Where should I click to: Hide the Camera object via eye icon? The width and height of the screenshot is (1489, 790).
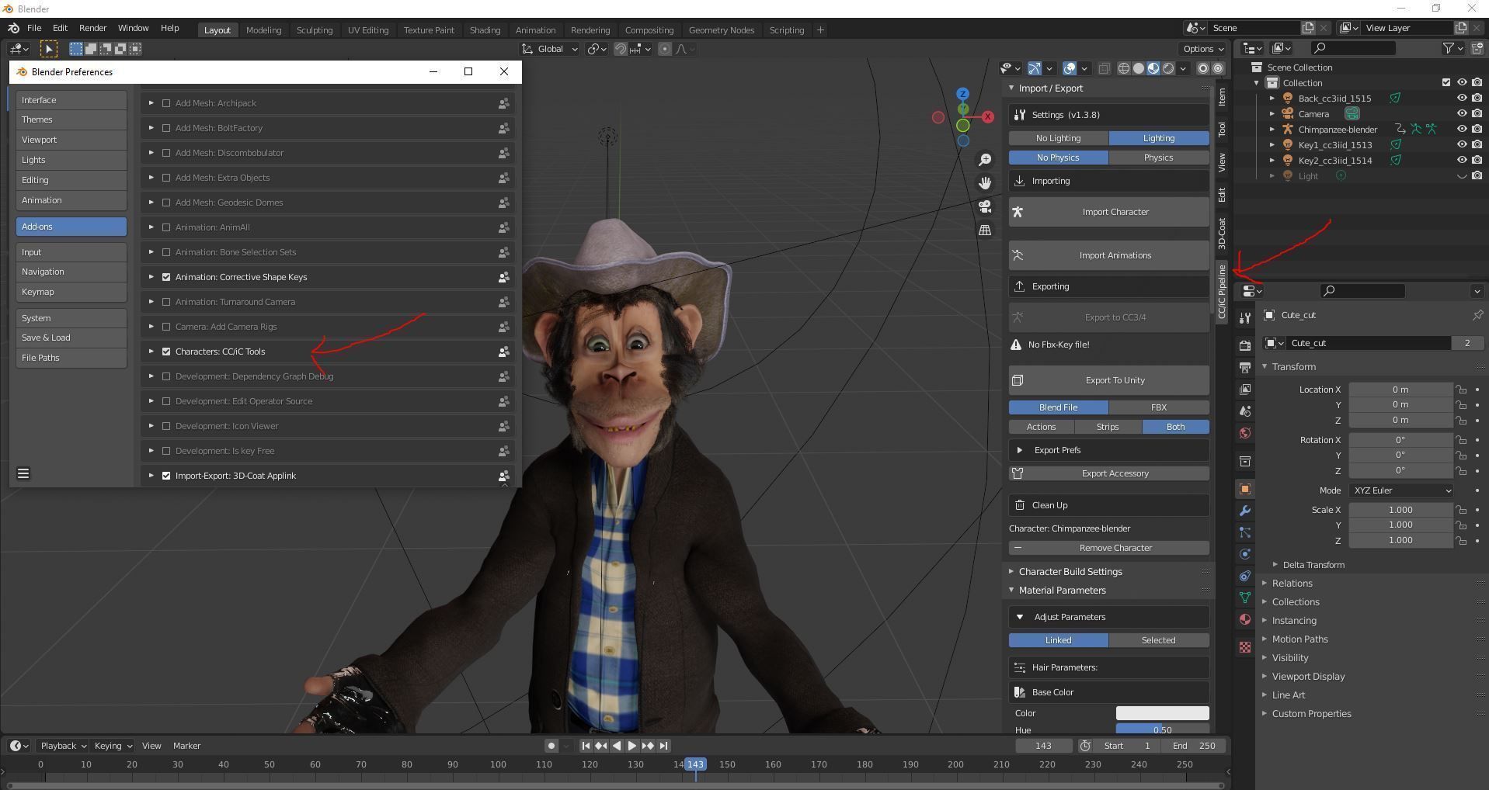coord(1462,113)
